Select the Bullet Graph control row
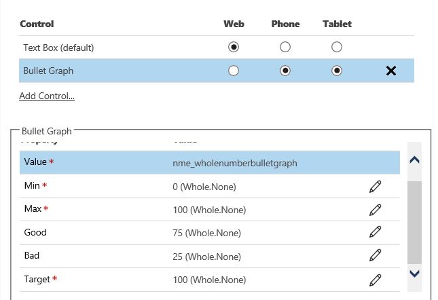This screenshot has height=300, width=438. click(102, 71)
